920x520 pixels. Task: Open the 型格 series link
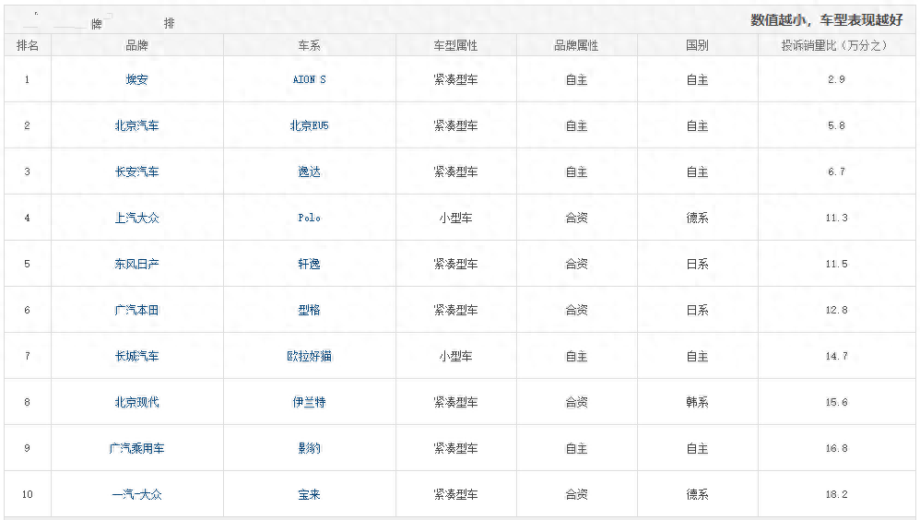click(x=309, y=310)
